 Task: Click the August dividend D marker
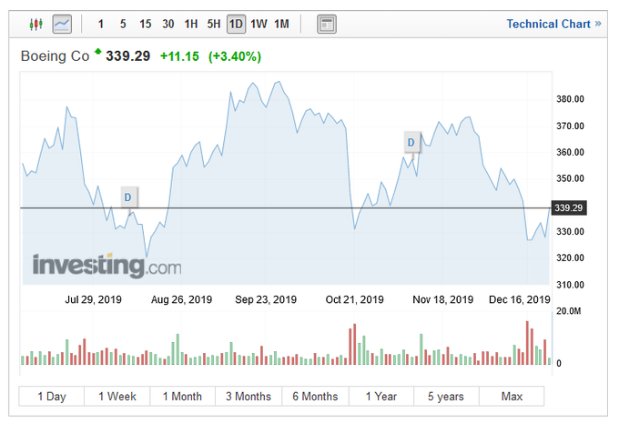(129, 197)
